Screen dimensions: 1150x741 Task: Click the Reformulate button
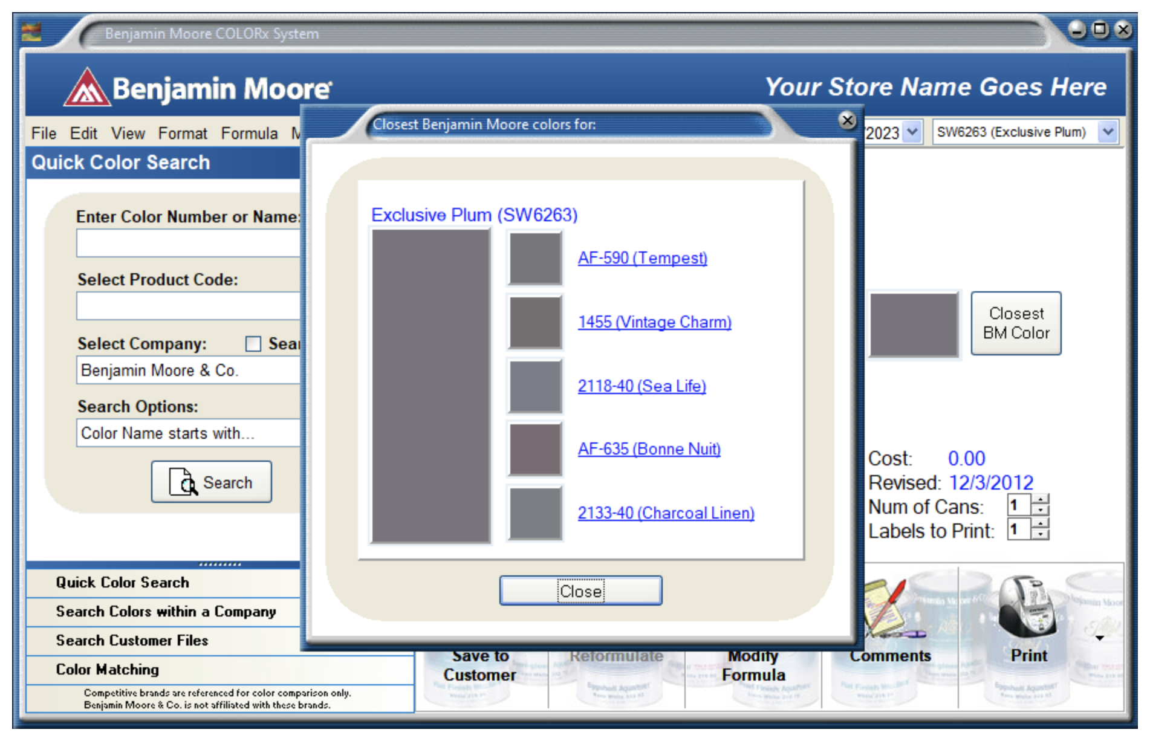[x=616, y=656]
